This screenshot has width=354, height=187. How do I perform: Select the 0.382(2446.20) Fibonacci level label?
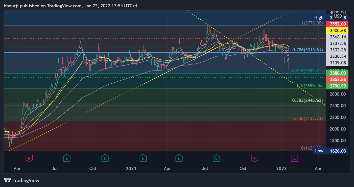tap(308, 100)
